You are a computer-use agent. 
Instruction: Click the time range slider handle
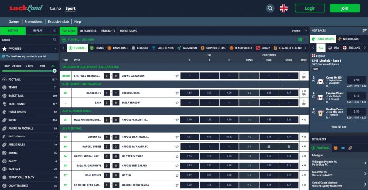click(x=54, y=71)
